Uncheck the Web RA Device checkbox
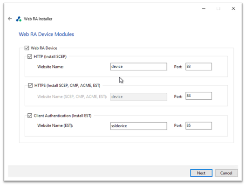The image size is (246, 186). (27, 48)
